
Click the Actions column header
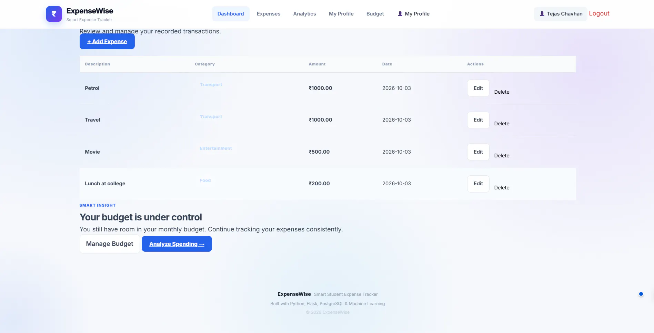475,64
